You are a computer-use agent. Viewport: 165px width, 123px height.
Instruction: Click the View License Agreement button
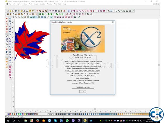pos(83,87)
